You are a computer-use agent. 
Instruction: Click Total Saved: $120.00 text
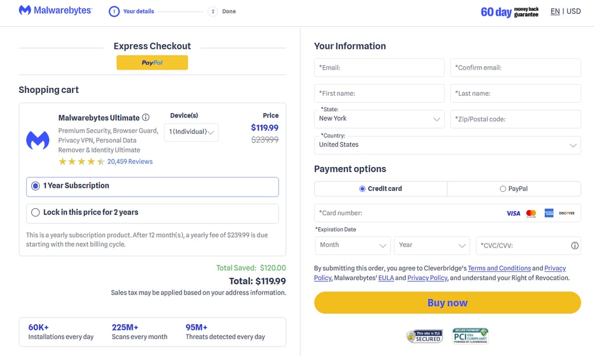[251, 268]
